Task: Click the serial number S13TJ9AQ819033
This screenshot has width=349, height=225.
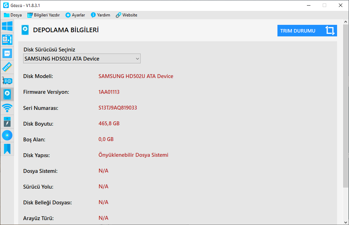Action: [x=118, y=108]
